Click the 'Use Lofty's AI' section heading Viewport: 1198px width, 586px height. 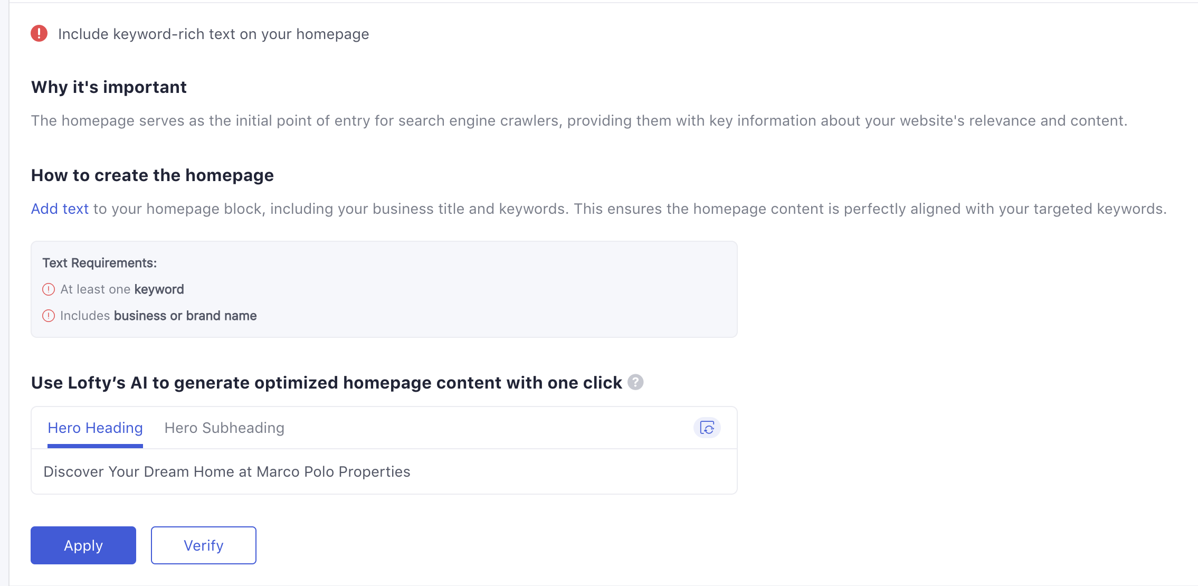click(327, 383)
